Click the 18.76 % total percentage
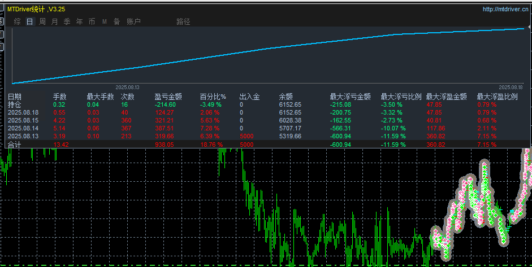Viewport: 532px width, 267px height. tap(211, 145)
